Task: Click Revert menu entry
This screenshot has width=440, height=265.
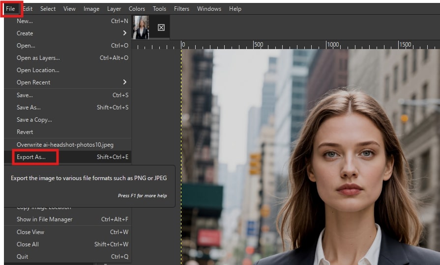Action: click(x=68, y=132)
